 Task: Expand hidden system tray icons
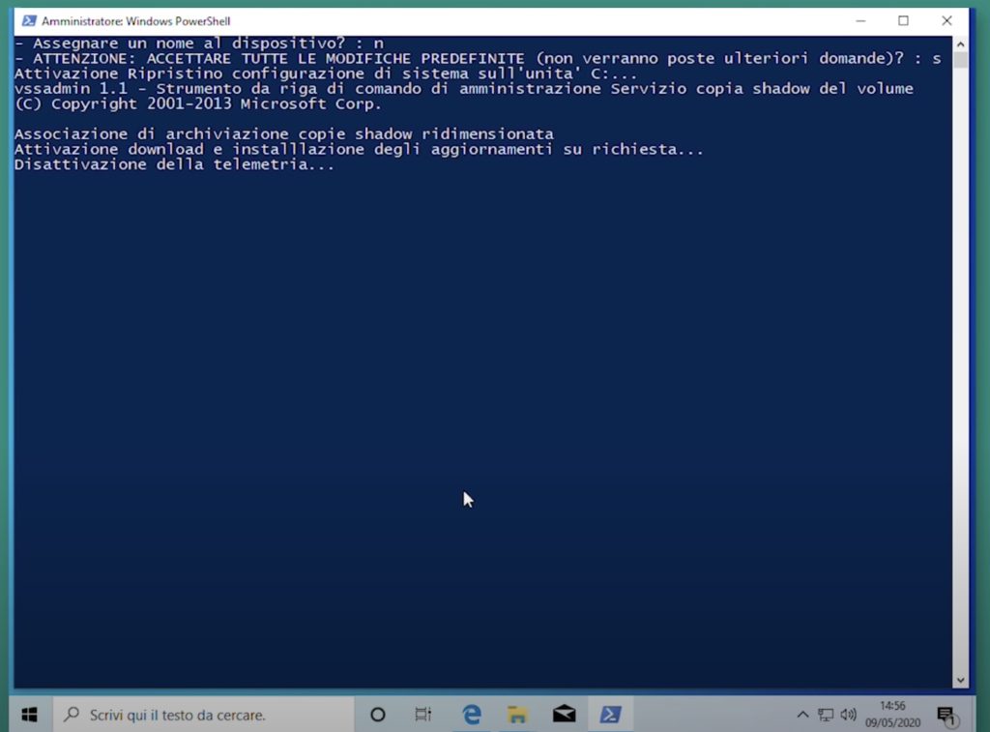802,715
